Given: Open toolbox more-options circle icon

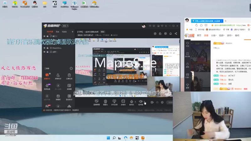Looking at the screenshot, I should click(71, 68).
